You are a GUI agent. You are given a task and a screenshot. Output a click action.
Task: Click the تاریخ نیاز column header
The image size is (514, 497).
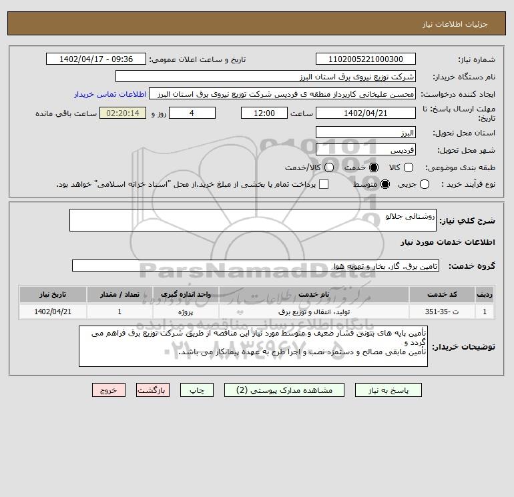click(53, 294)
